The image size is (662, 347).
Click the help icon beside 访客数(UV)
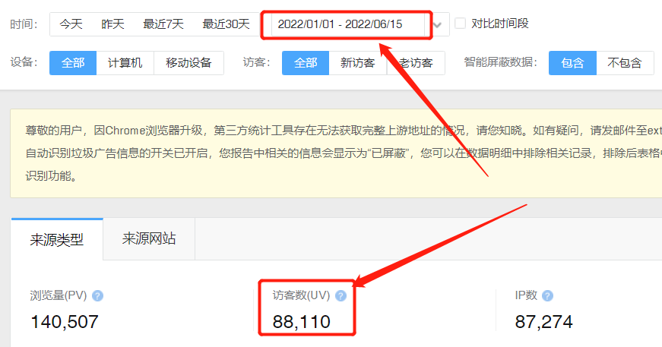click(341, 296)
